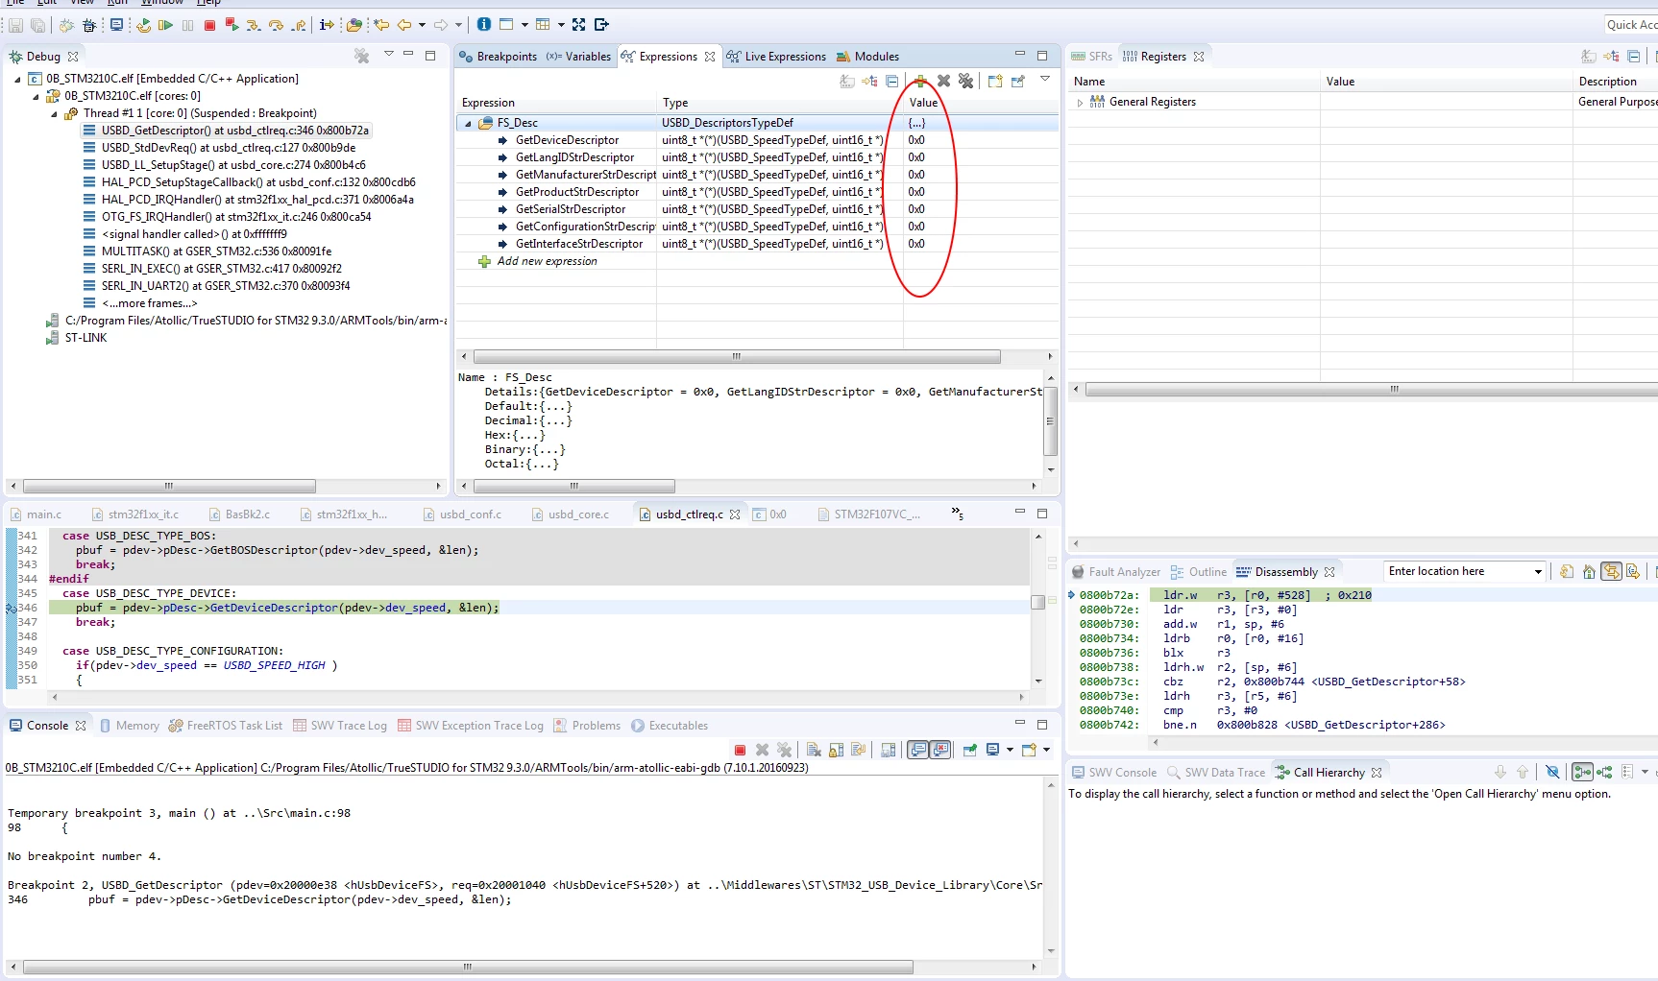This screenshot has width=1658, height=981.
Task: Click the red Terminate button in main toolbar
Action: 209,25
